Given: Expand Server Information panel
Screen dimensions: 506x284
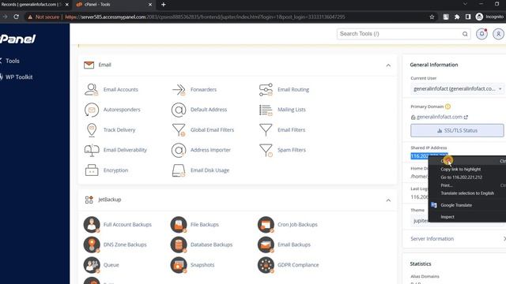Looking at the screenshot, I should [457, 238].
